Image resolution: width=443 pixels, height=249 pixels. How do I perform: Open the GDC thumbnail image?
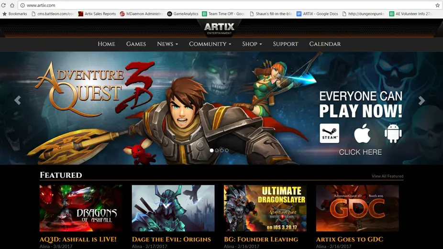coord(357,208)
